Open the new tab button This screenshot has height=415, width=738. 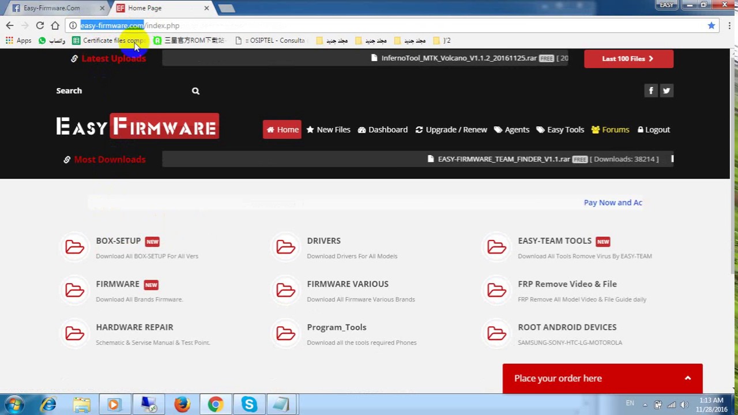coord(226,8)
